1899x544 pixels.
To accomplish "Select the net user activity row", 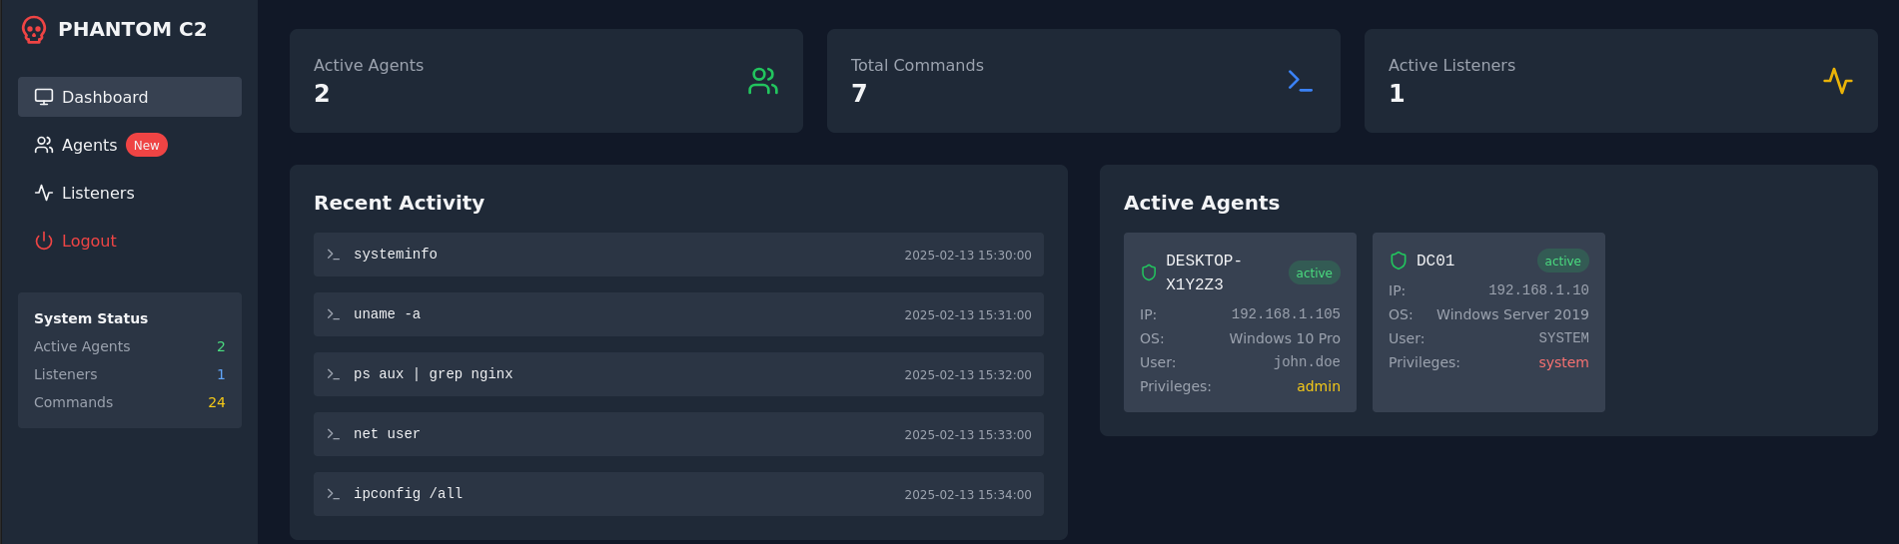I will tap(678, 434).
